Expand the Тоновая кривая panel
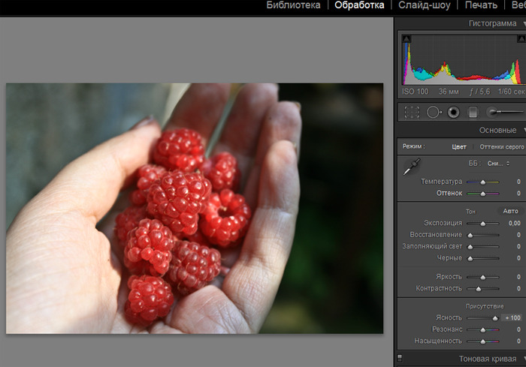Viewport: 526px width, 367px height. [x=524, y=359]
